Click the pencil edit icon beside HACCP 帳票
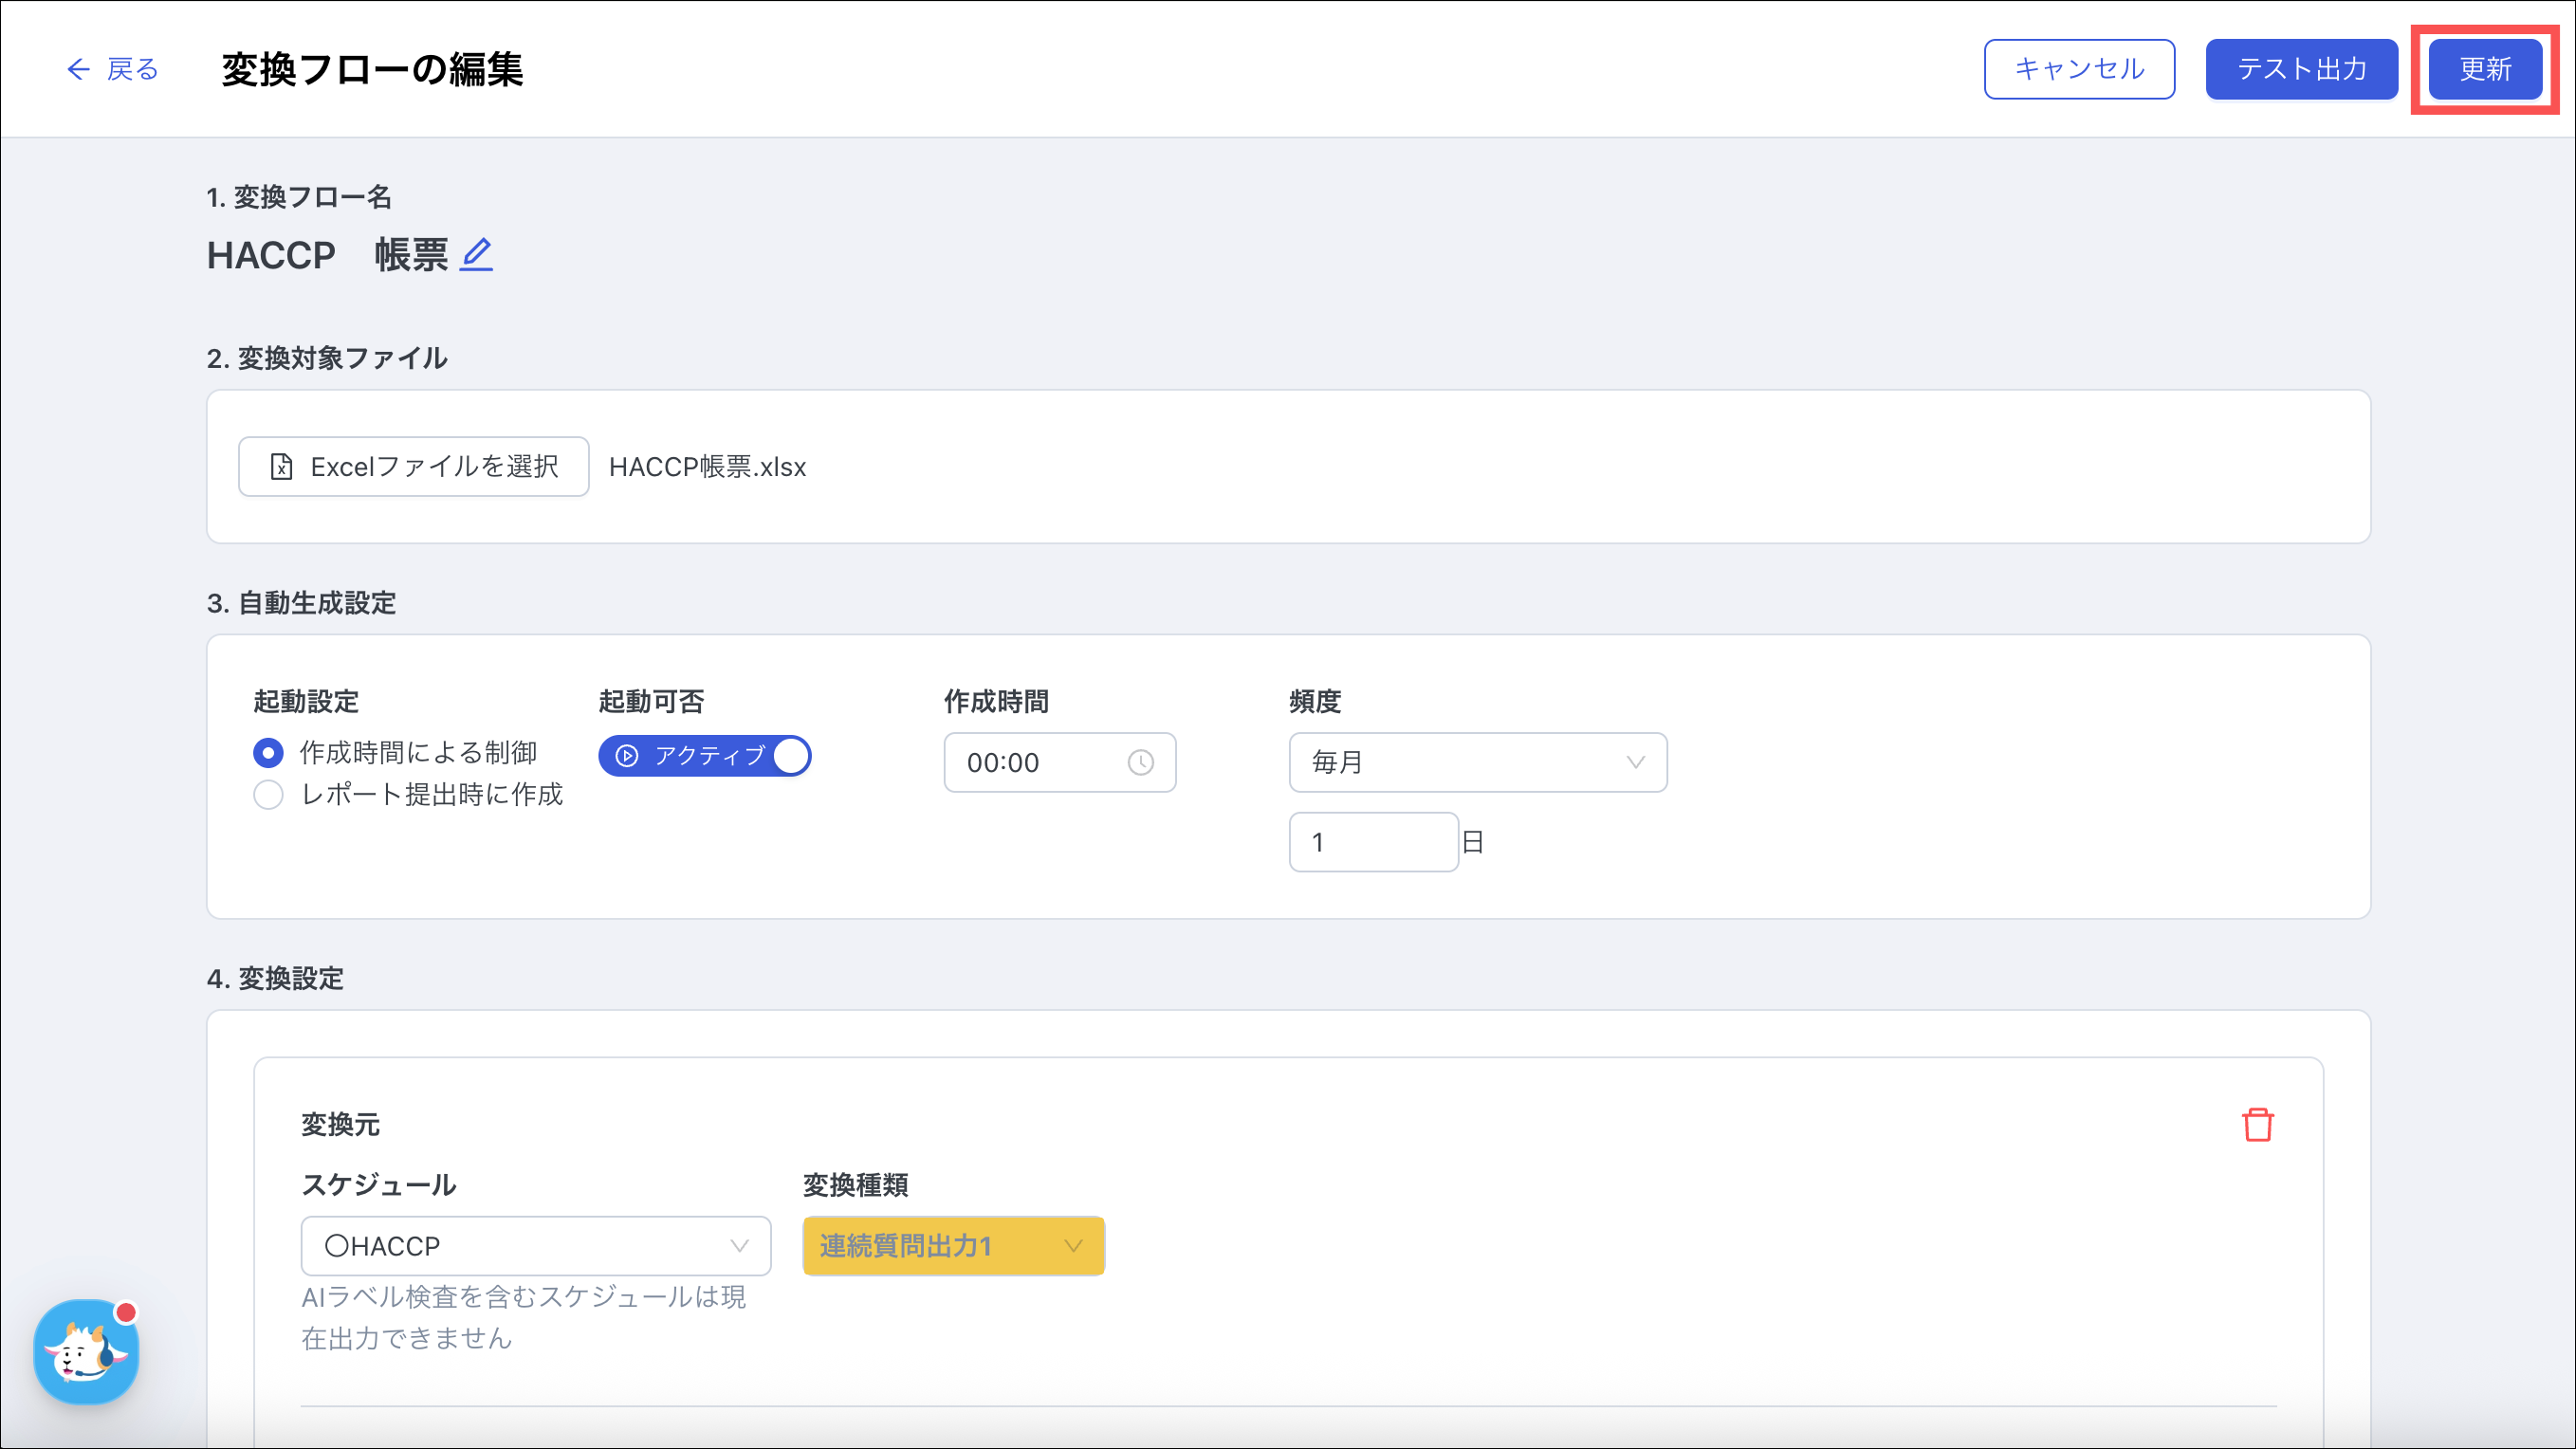This screenshot has width=2576, height=1449. (476, 255)
